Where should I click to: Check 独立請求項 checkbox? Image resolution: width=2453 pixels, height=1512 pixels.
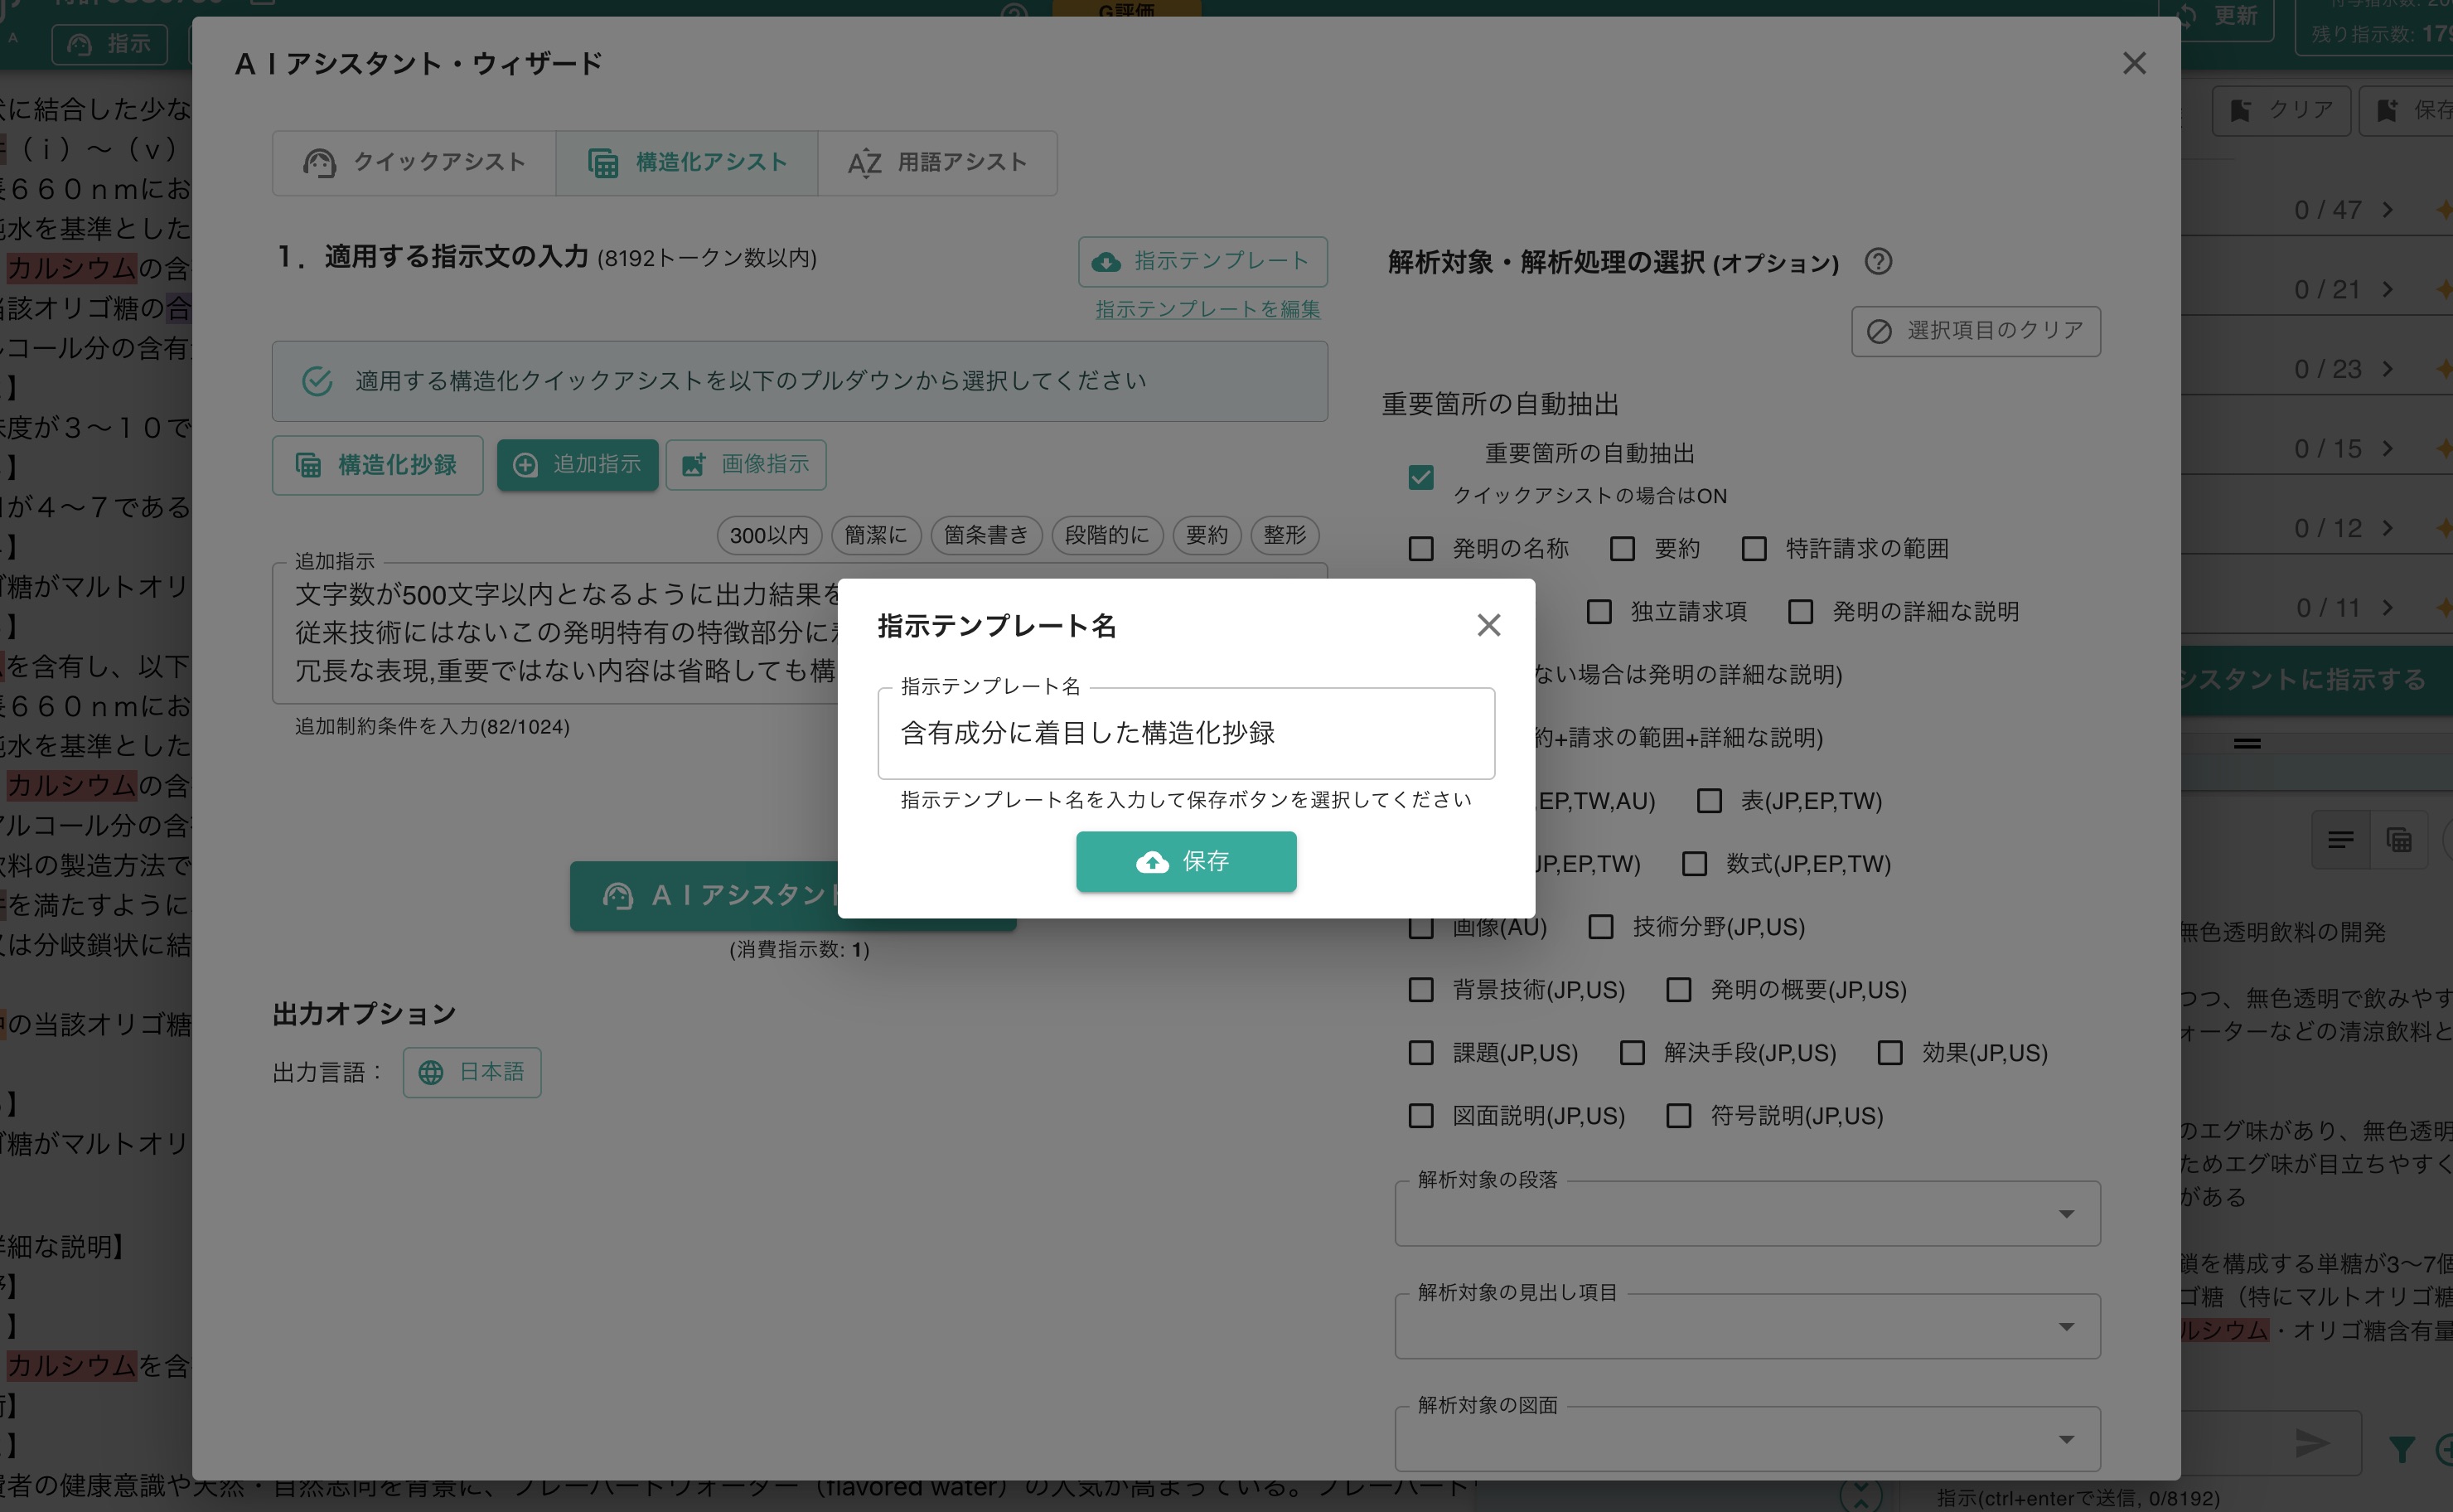pos(1599,611)
